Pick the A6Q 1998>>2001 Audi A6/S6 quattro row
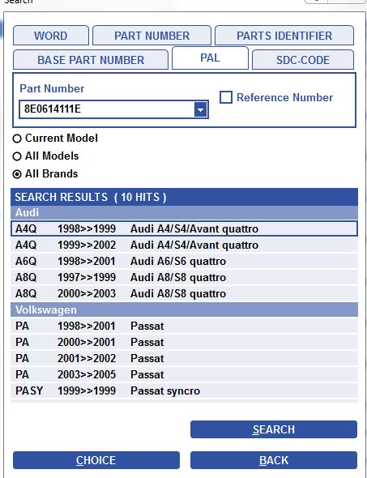This screenshot has height=478, width=367. click(x=184, y=261)
